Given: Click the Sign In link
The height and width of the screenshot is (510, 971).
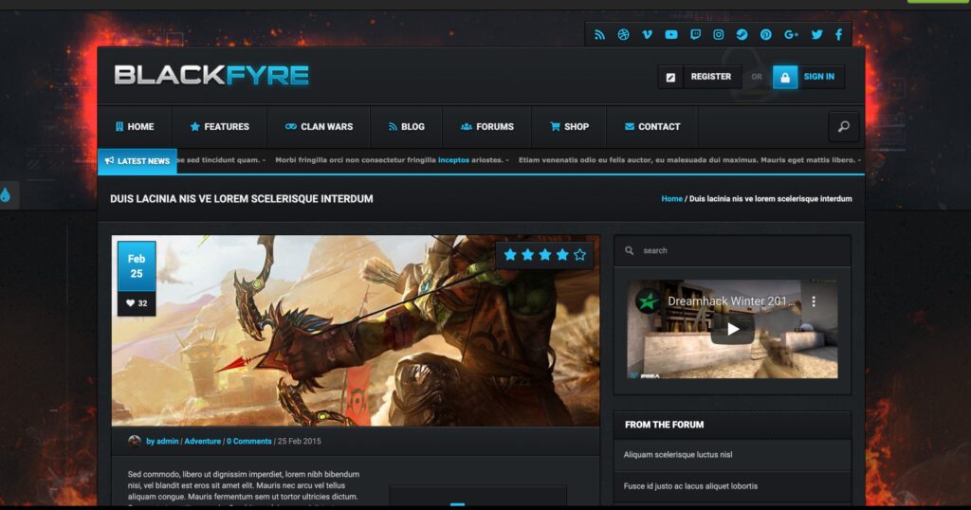Looking at the screenshot, I should tap(818, 77).
